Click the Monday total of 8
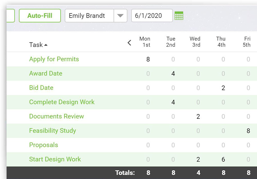 pos(148,173)
